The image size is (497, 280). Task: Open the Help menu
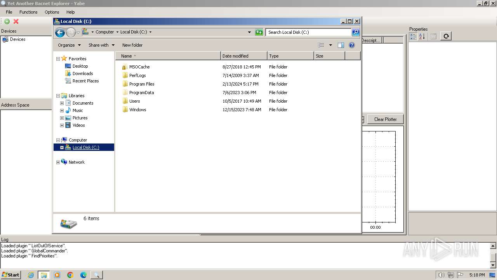tap(70, 12)
